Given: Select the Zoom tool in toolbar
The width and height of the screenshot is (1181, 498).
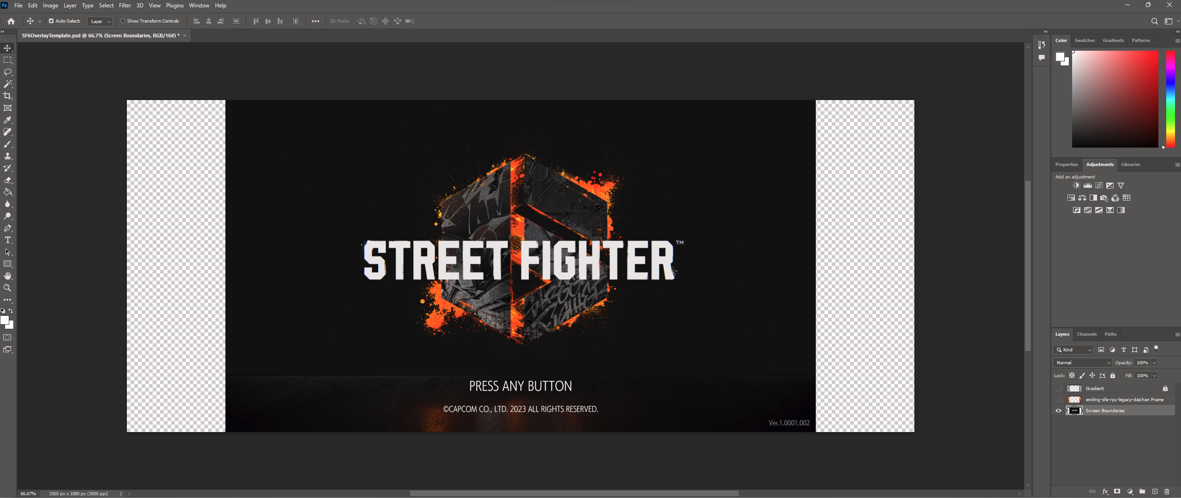Looking at the screenshot, I should [8, 288].
